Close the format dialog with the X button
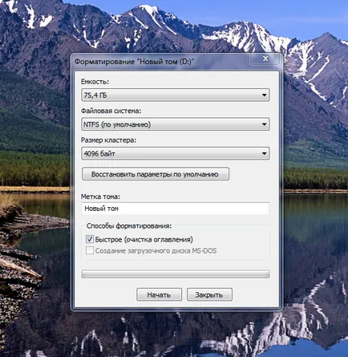Image resolution: width=348 pixels, height=357 pixels. point(265,59)
